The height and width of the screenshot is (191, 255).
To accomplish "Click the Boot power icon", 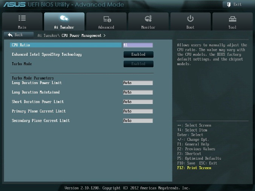I will coord(190,18).
